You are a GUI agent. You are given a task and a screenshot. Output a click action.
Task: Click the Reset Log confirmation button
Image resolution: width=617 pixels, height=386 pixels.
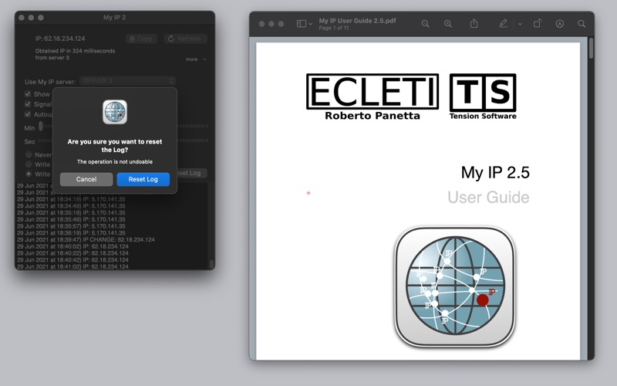pyautogui.click(x=143, y=179)
